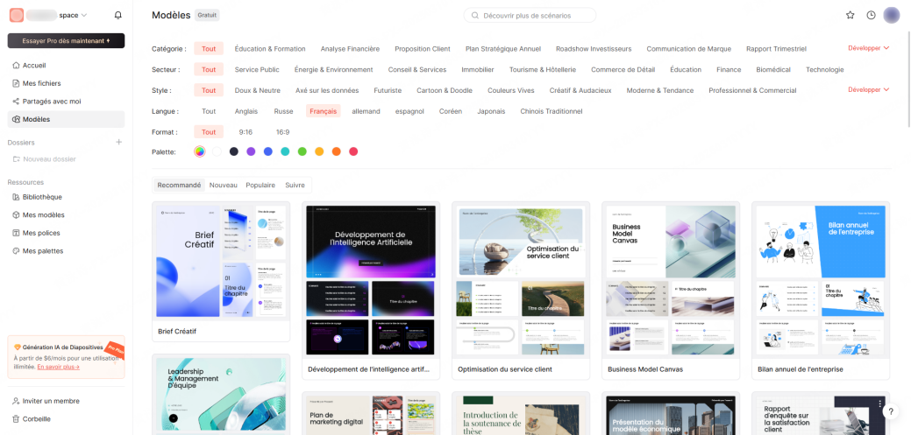
Task: Open Bilan annuel de l'entreprise template
Action: (821, 290)
